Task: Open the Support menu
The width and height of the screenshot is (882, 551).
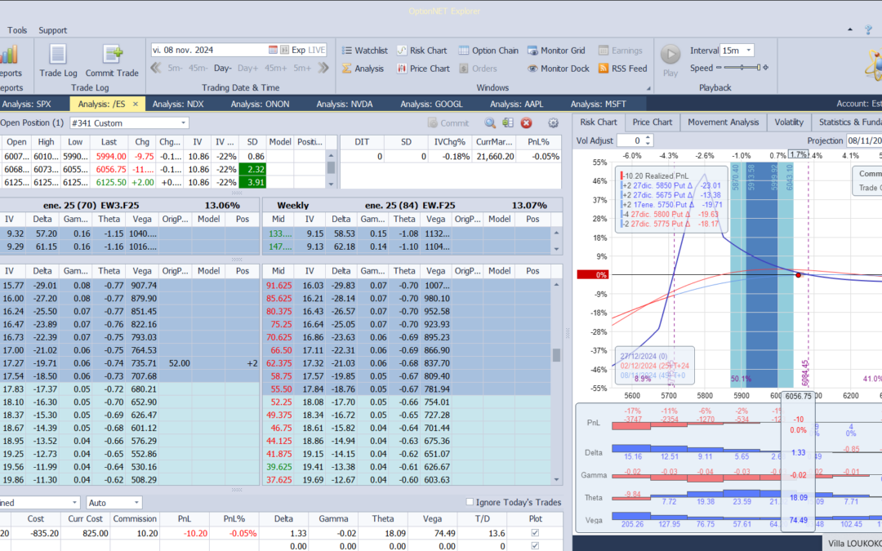Action: [53, 30]
